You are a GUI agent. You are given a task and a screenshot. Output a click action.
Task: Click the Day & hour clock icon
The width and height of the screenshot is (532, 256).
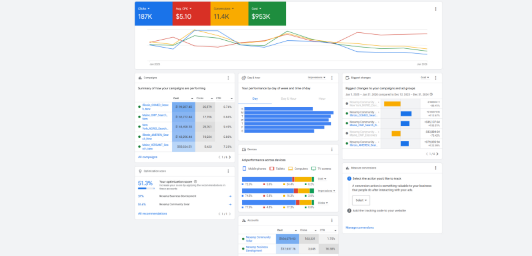click(x=244, y=78)
